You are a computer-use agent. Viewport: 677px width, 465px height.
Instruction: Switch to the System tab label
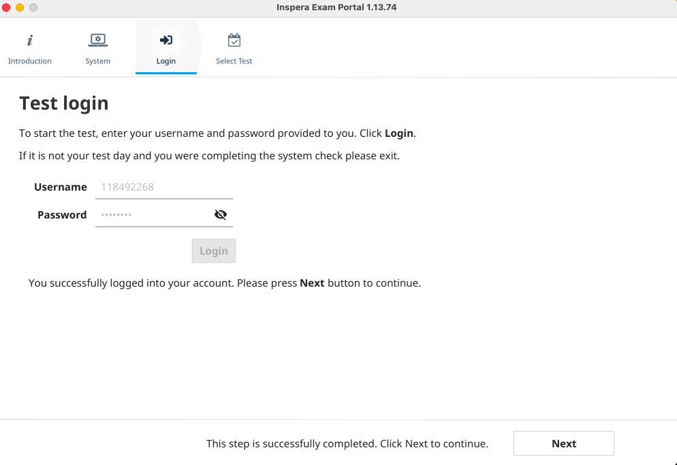98,61
